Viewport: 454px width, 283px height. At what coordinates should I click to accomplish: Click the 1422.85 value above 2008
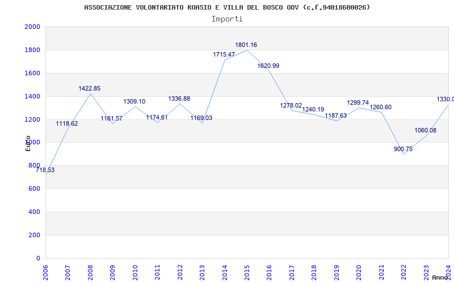[x=89, y=88]
